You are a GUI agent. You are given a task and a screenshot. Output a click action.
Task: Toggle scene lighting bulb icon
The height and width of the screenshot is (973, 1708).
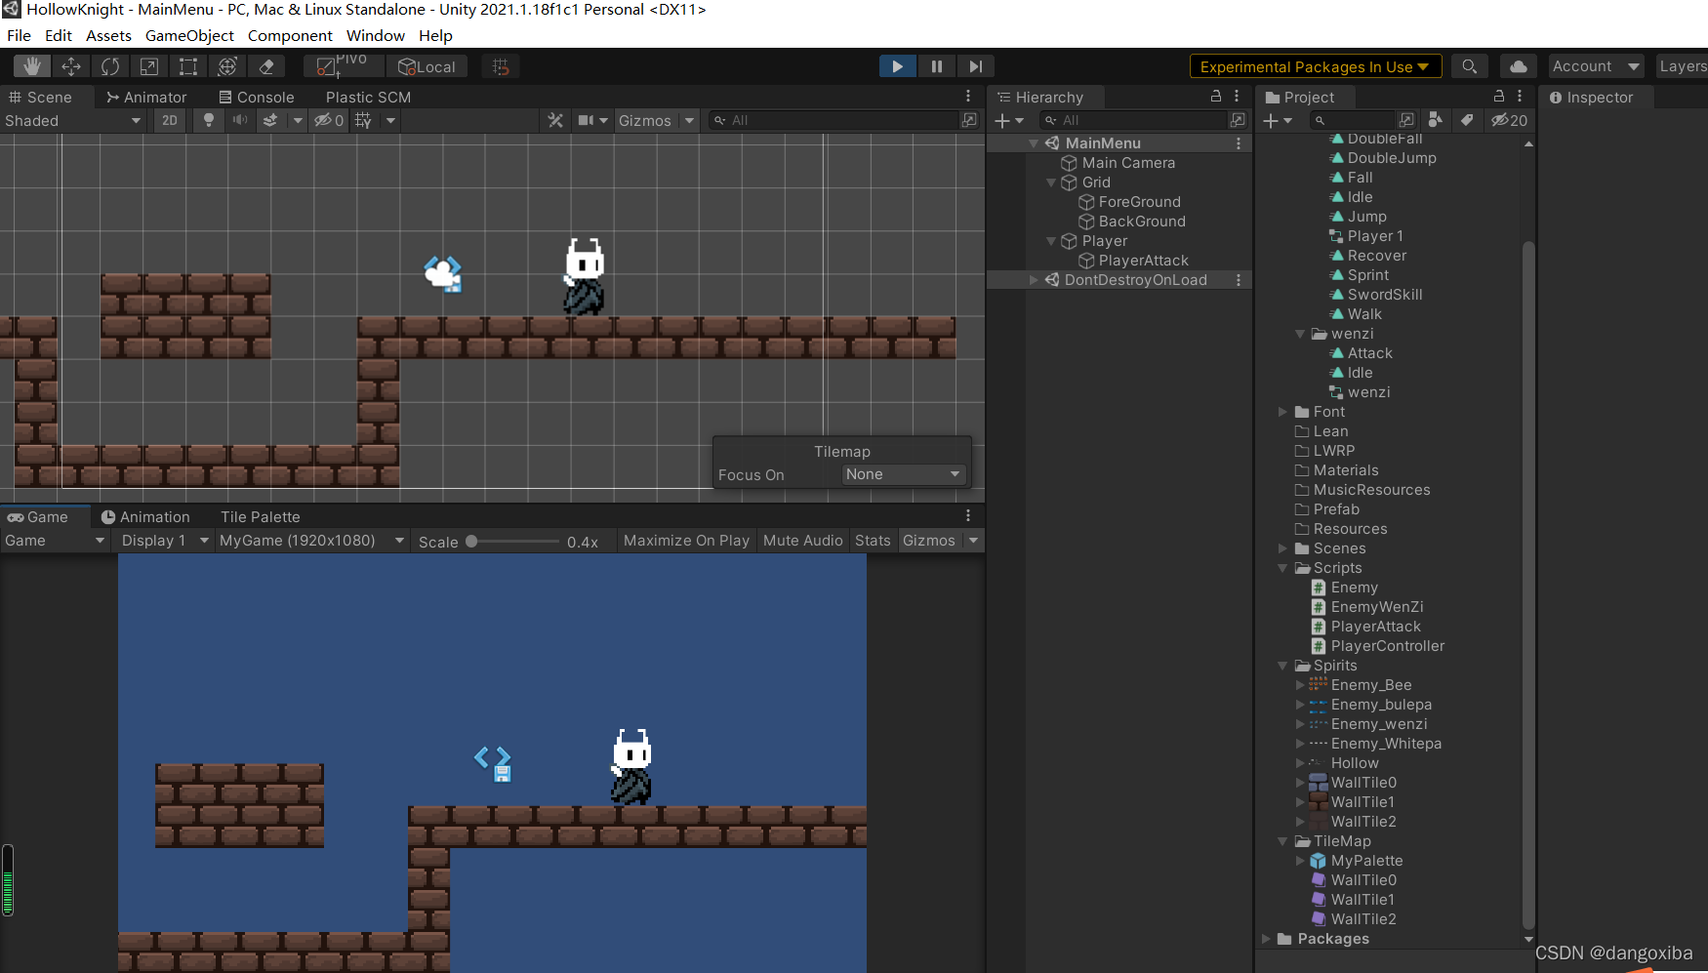pos(208,120)
